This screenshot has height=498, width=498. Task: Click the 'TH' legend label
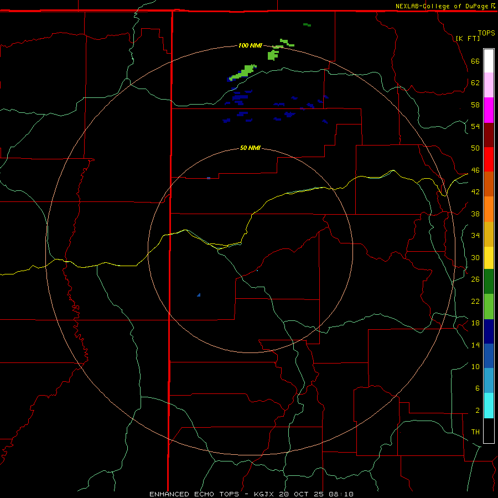(475, 432)
